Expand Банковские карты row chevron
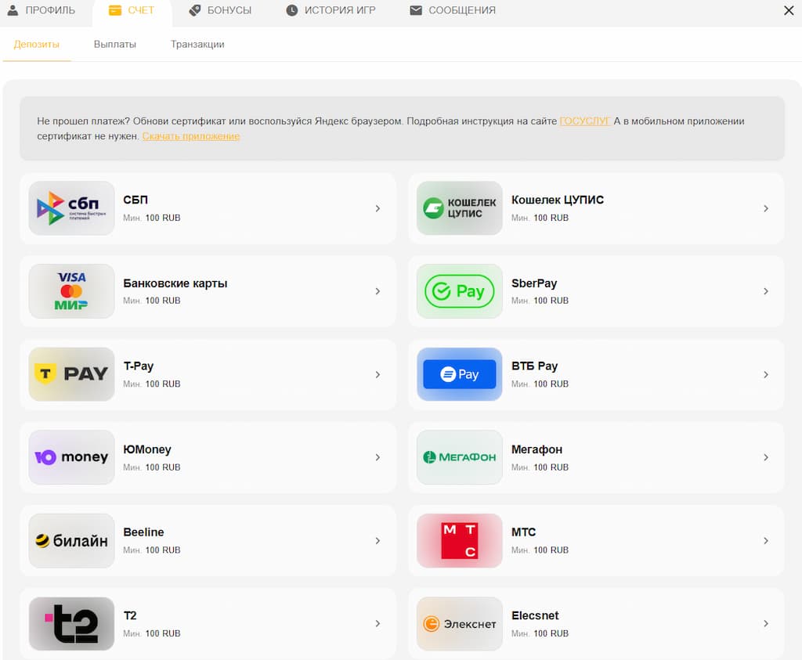The height and width of the screenshot is (660, 802). click(x=378, y=291)
